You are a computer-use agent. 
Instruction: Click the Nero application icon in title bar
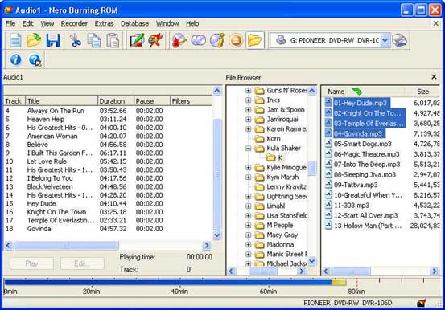(x=8, y=10)
